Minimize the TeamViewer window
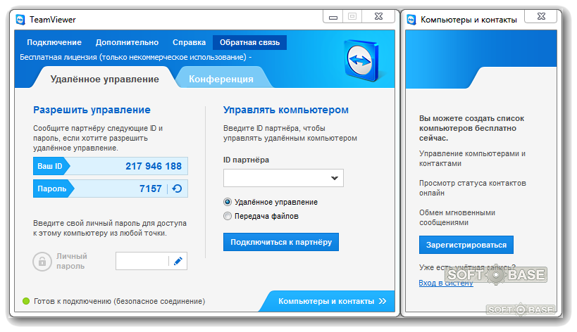Viewport: 577px width, 332px height. click(333, 17)
